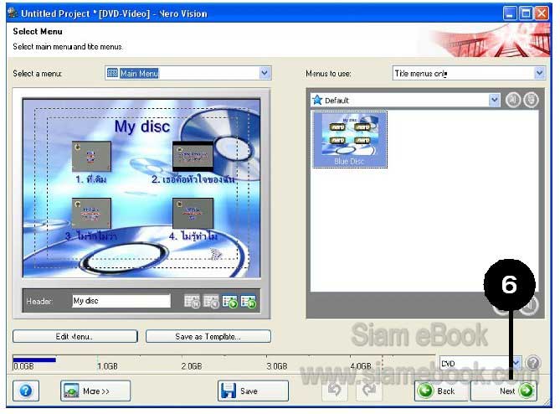Click the second menu page icon by Header

click(211, 301)
